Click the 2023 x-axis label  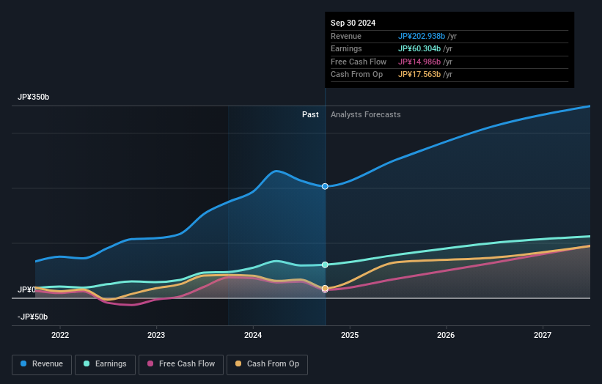[156, 336]
